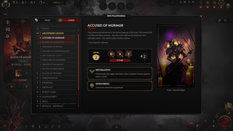
Task: Click the prestige crest showing 15
Action: [x=6, y=4]
